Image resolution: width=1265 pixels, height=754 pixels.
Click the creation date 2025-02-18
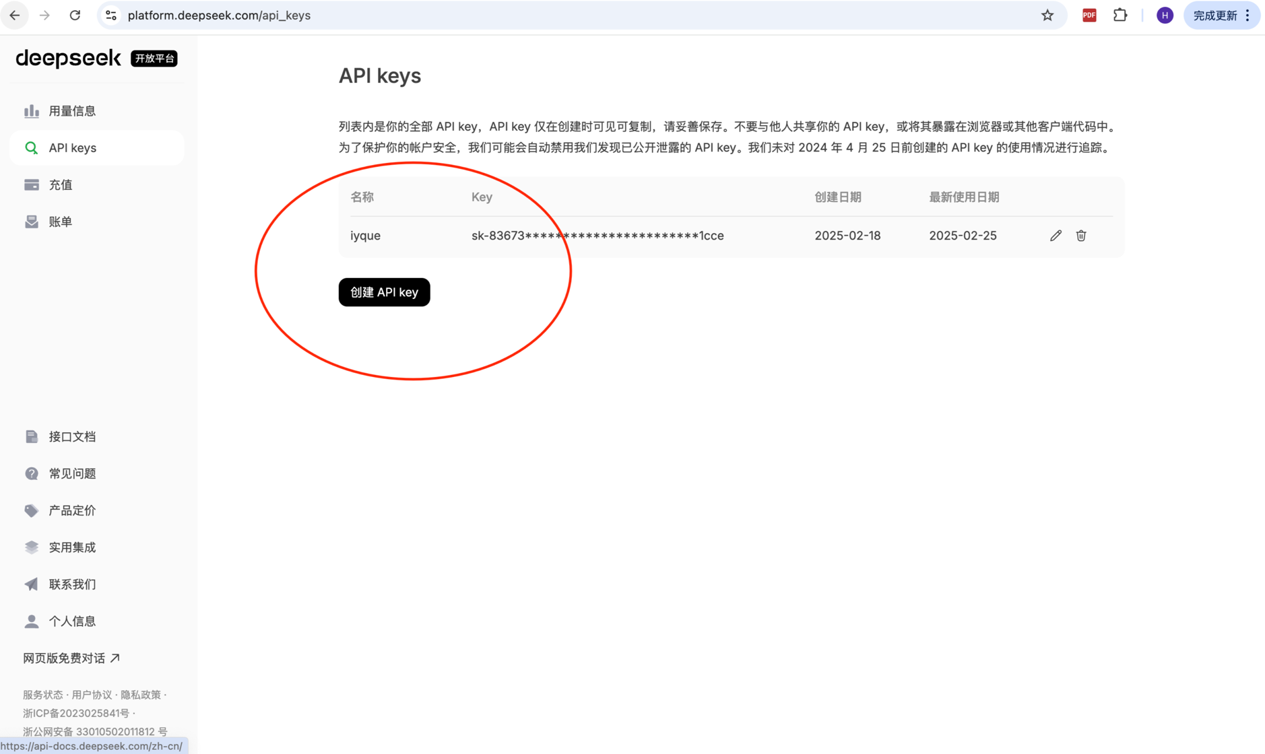point(847,236)
